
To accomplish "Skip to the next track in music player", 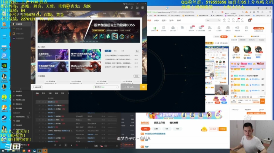I will tap(72, 145).
